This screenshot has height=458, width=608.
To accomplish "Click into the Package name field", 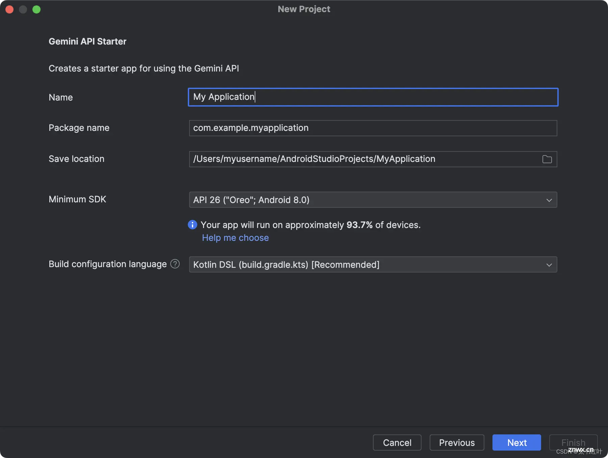I will point(373,128).
